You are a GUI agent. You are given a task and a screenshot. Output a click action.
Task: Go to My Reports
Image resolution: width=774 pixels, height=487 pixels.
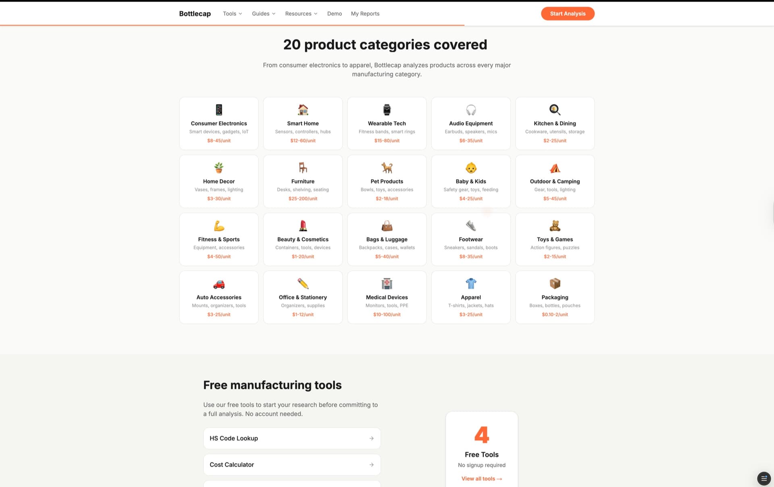(365, 14)
